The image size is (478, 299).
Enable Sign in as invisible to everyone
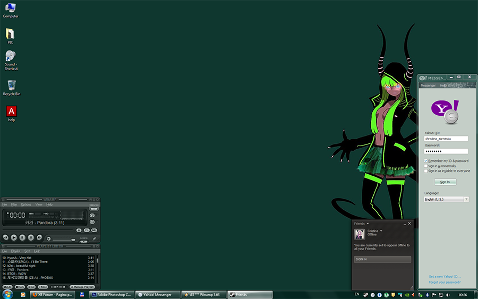426,170
